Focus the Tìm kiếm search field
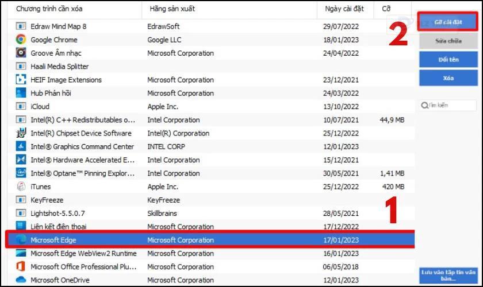Image resolution: width=483 pixels, height=287 pixels. point(447,105)
